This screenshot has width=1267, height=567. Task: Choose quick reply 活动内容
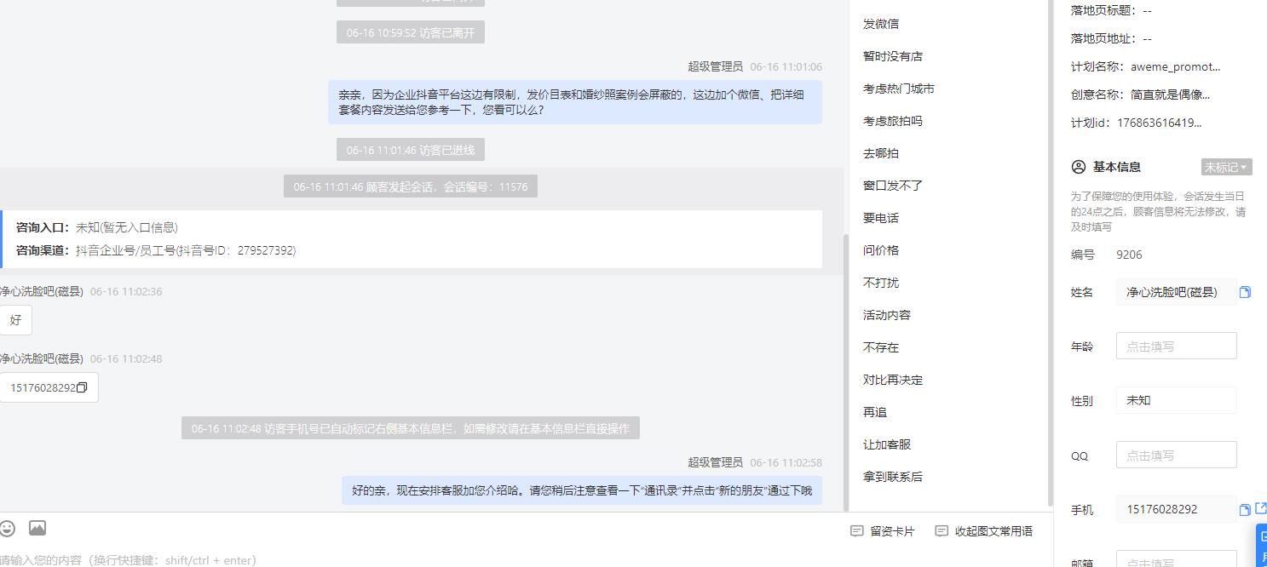(887, 315)
